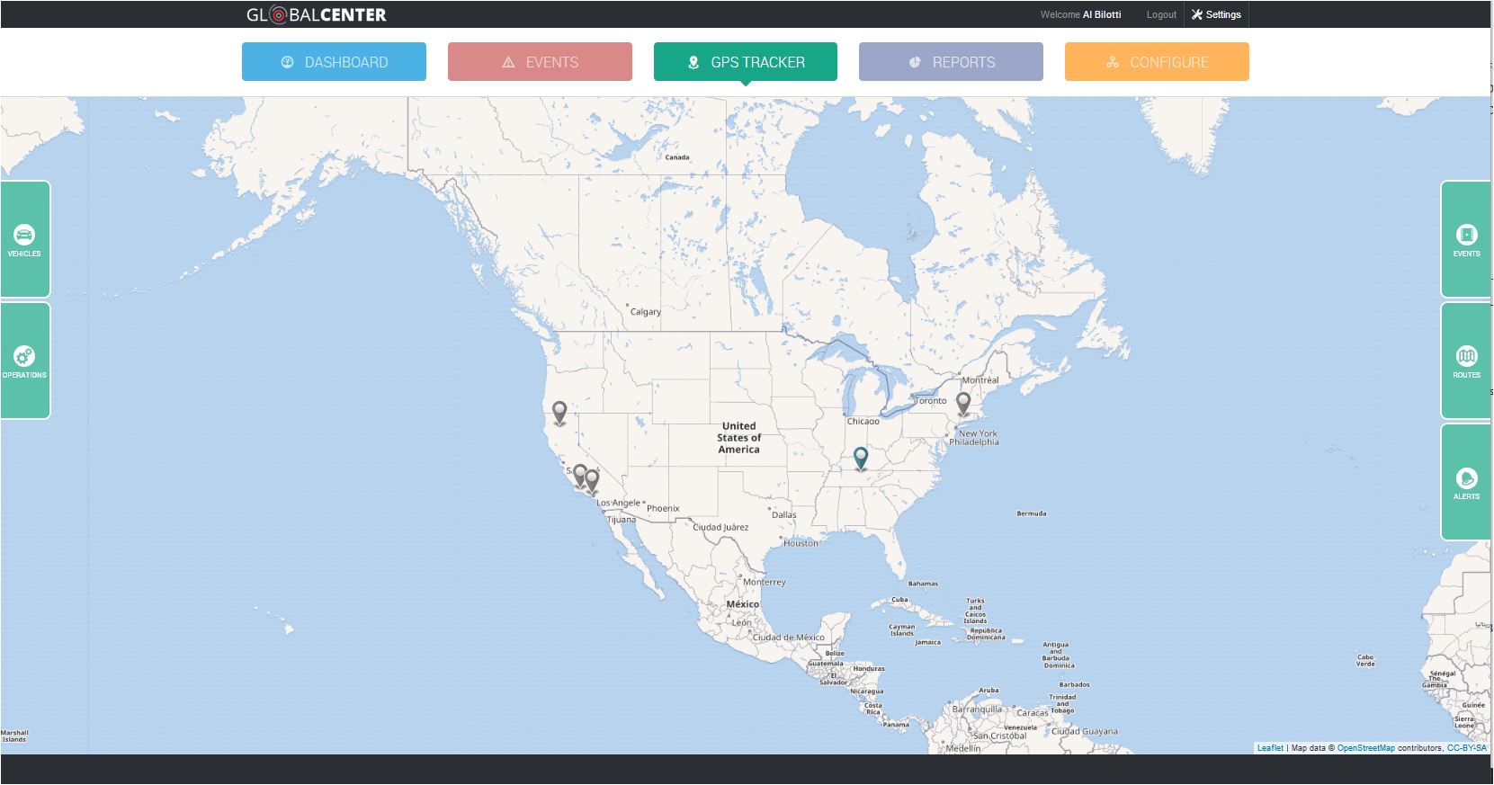Click the Configure nodes icon
This screenshot has height=785, width=1494.
[1113, 62]
